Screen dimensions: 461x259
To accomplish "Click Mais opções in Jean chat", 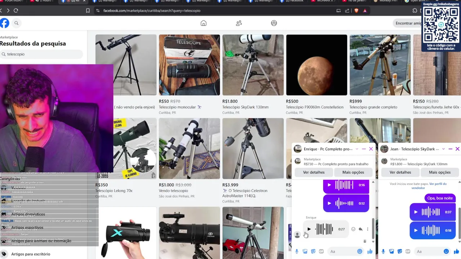I will click(x=439, y=172).
